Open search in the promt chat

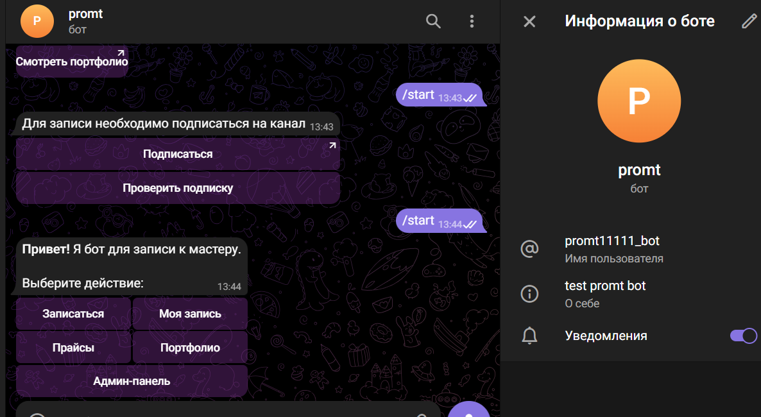pyautogui.click(x=433, y=21)
